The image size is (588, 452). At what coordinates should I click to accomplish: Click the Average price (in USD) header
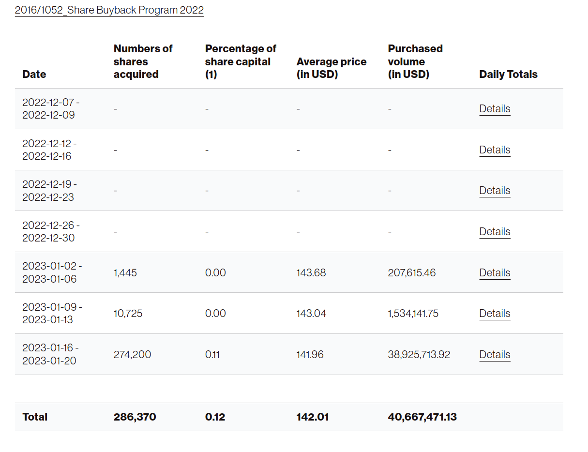tap(331, 68)
